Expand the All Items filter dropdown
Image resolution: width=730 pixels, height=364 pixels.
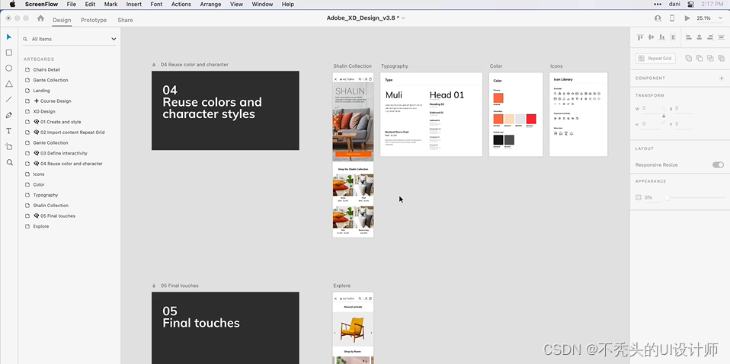click(114, 39)
